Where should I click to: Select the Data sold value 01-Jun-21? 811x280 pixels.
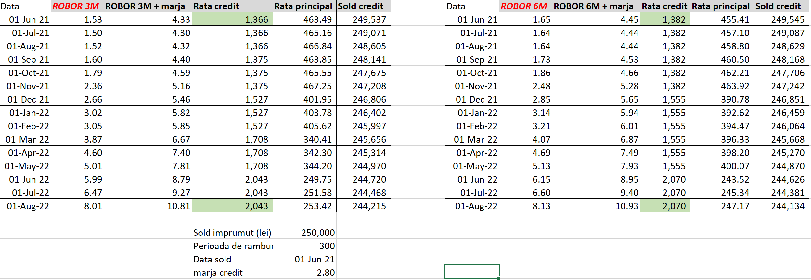pyautogui.click(x=304, y=259)
